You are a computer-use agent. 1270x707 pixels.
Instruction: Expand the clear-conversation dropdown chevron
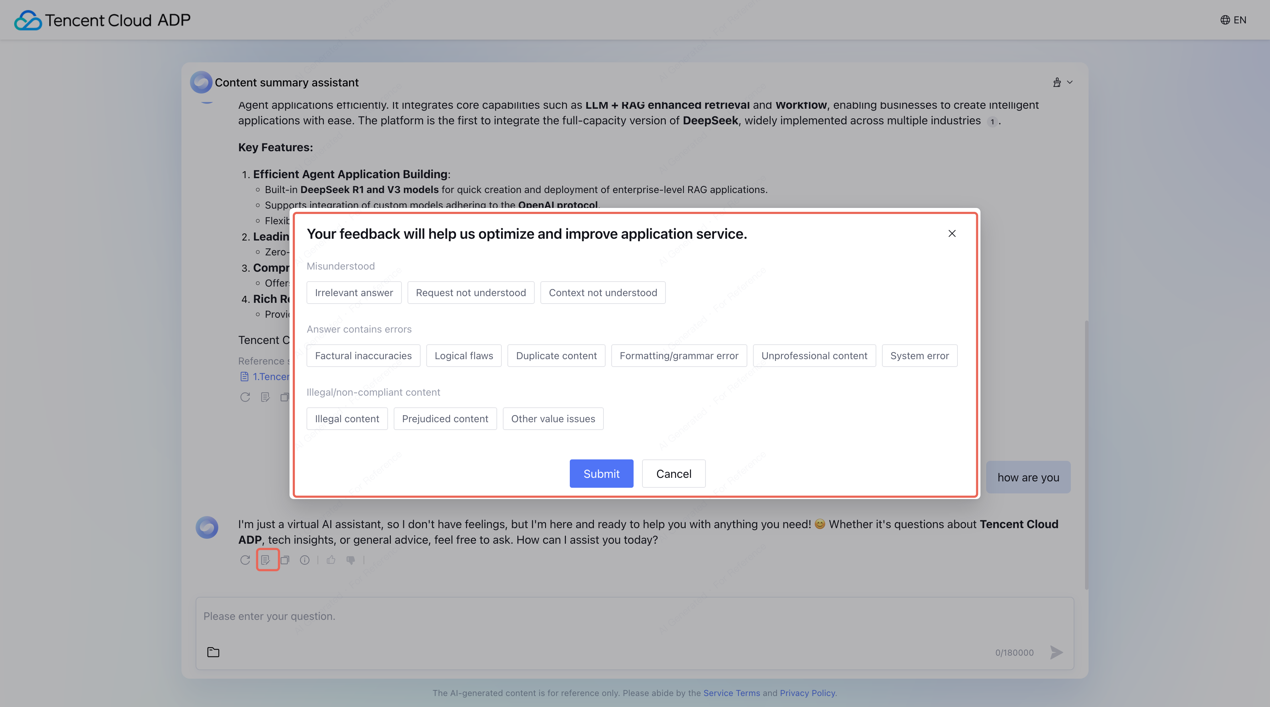coord(1069,82)
